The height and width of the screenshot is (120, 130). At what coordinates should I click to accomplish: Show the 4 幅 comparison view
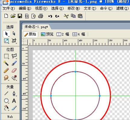(79, 34)
